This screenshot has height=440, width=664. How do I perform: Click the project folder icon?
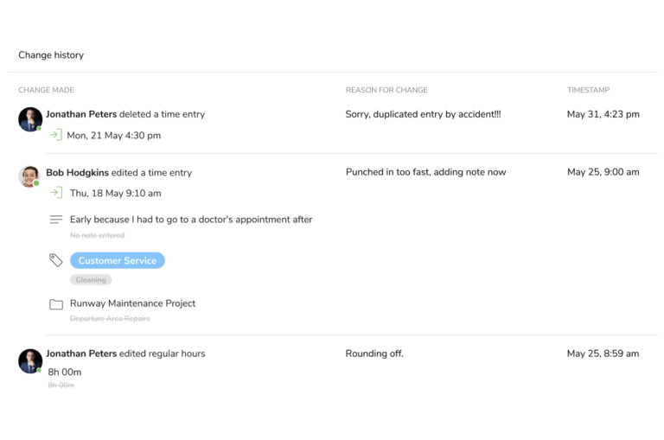pyautogui.click(x=56, y=304)
